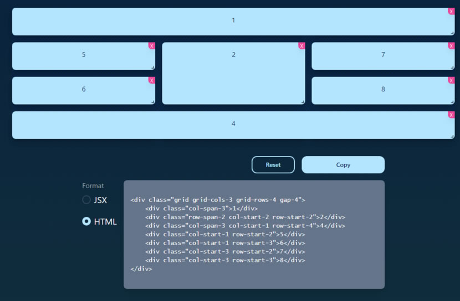Click the closing </div> code line
This screenshot has height=301, width=460.
click(141, 269)
